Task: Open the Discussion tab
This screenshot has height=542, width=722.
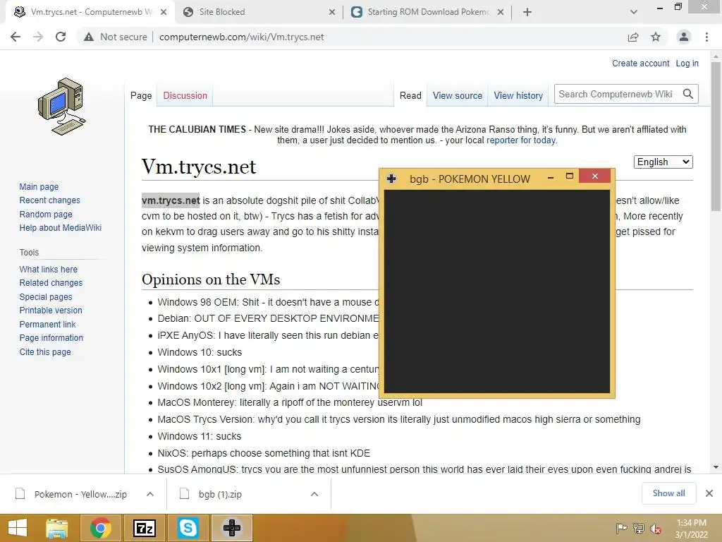Action: tap(185, 95)
